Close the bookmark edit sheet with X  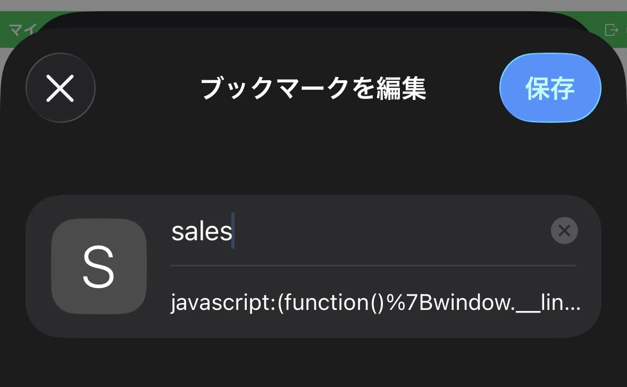tap(61, 88)
